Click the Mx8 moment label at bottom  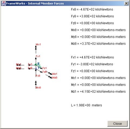[38, 88]
